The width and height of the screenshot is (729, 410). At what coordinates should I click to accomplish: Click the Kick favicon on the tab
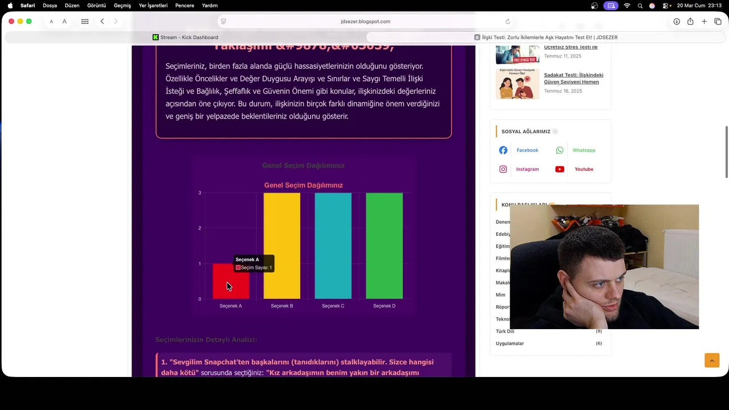[x=155, y=37]
